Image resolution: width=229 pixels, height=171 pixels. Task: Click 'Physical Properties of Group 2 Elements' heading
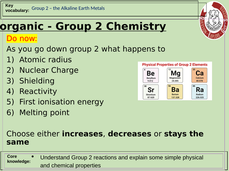[174, 65]
